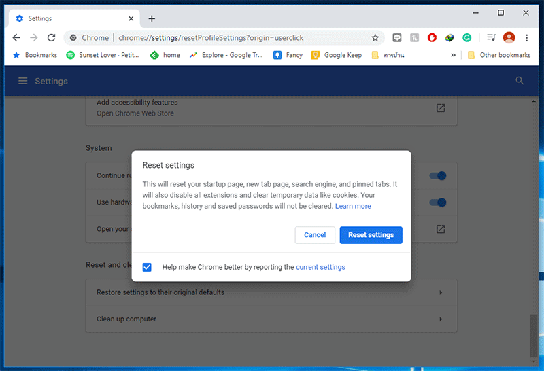Viewport: 544px width, 371px height.
Task: Cancel the reset settings dialog
Action: tap(315, 235)
